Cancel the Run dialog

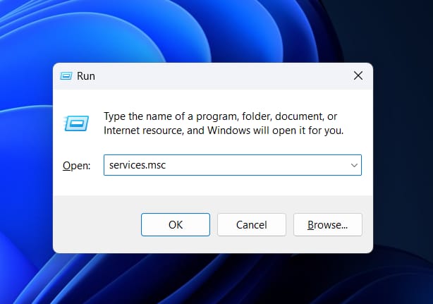pos(252,224)
